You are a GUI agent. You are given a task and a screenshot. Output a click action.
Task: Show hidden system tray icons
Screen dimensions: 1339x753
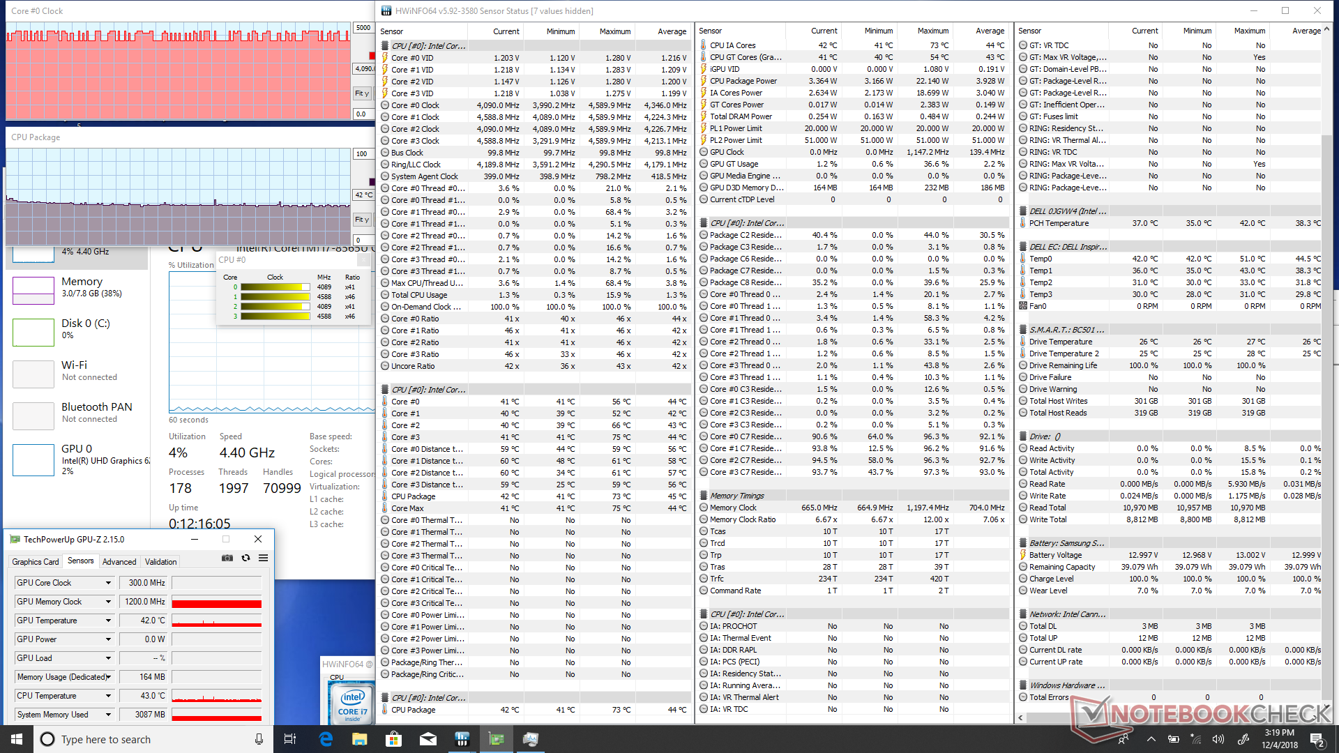[1151, 739]
